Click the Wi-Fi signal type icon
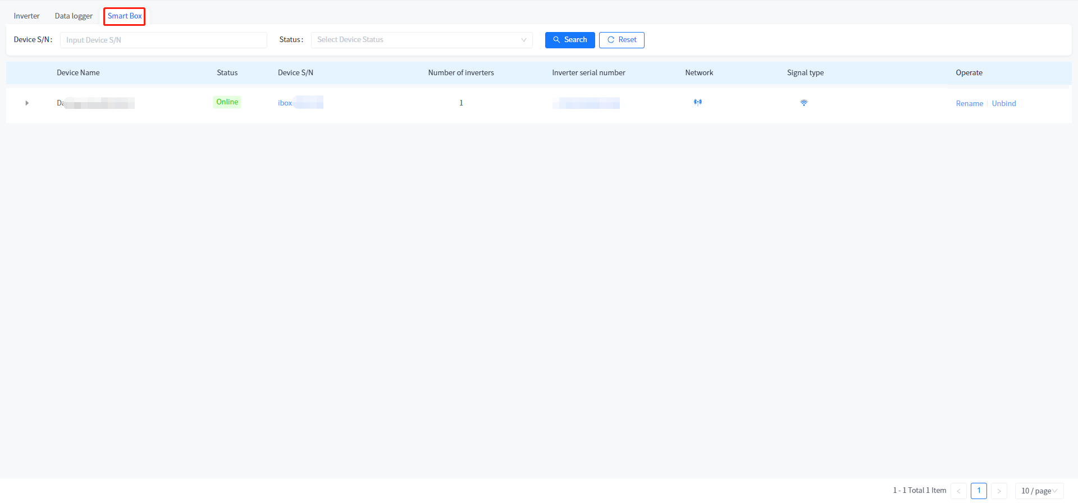1078x503 pixels. (x=803, y=103)
